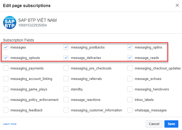
Task: Check the messaging_account_linking checkbox
Action: click(6, 79)
